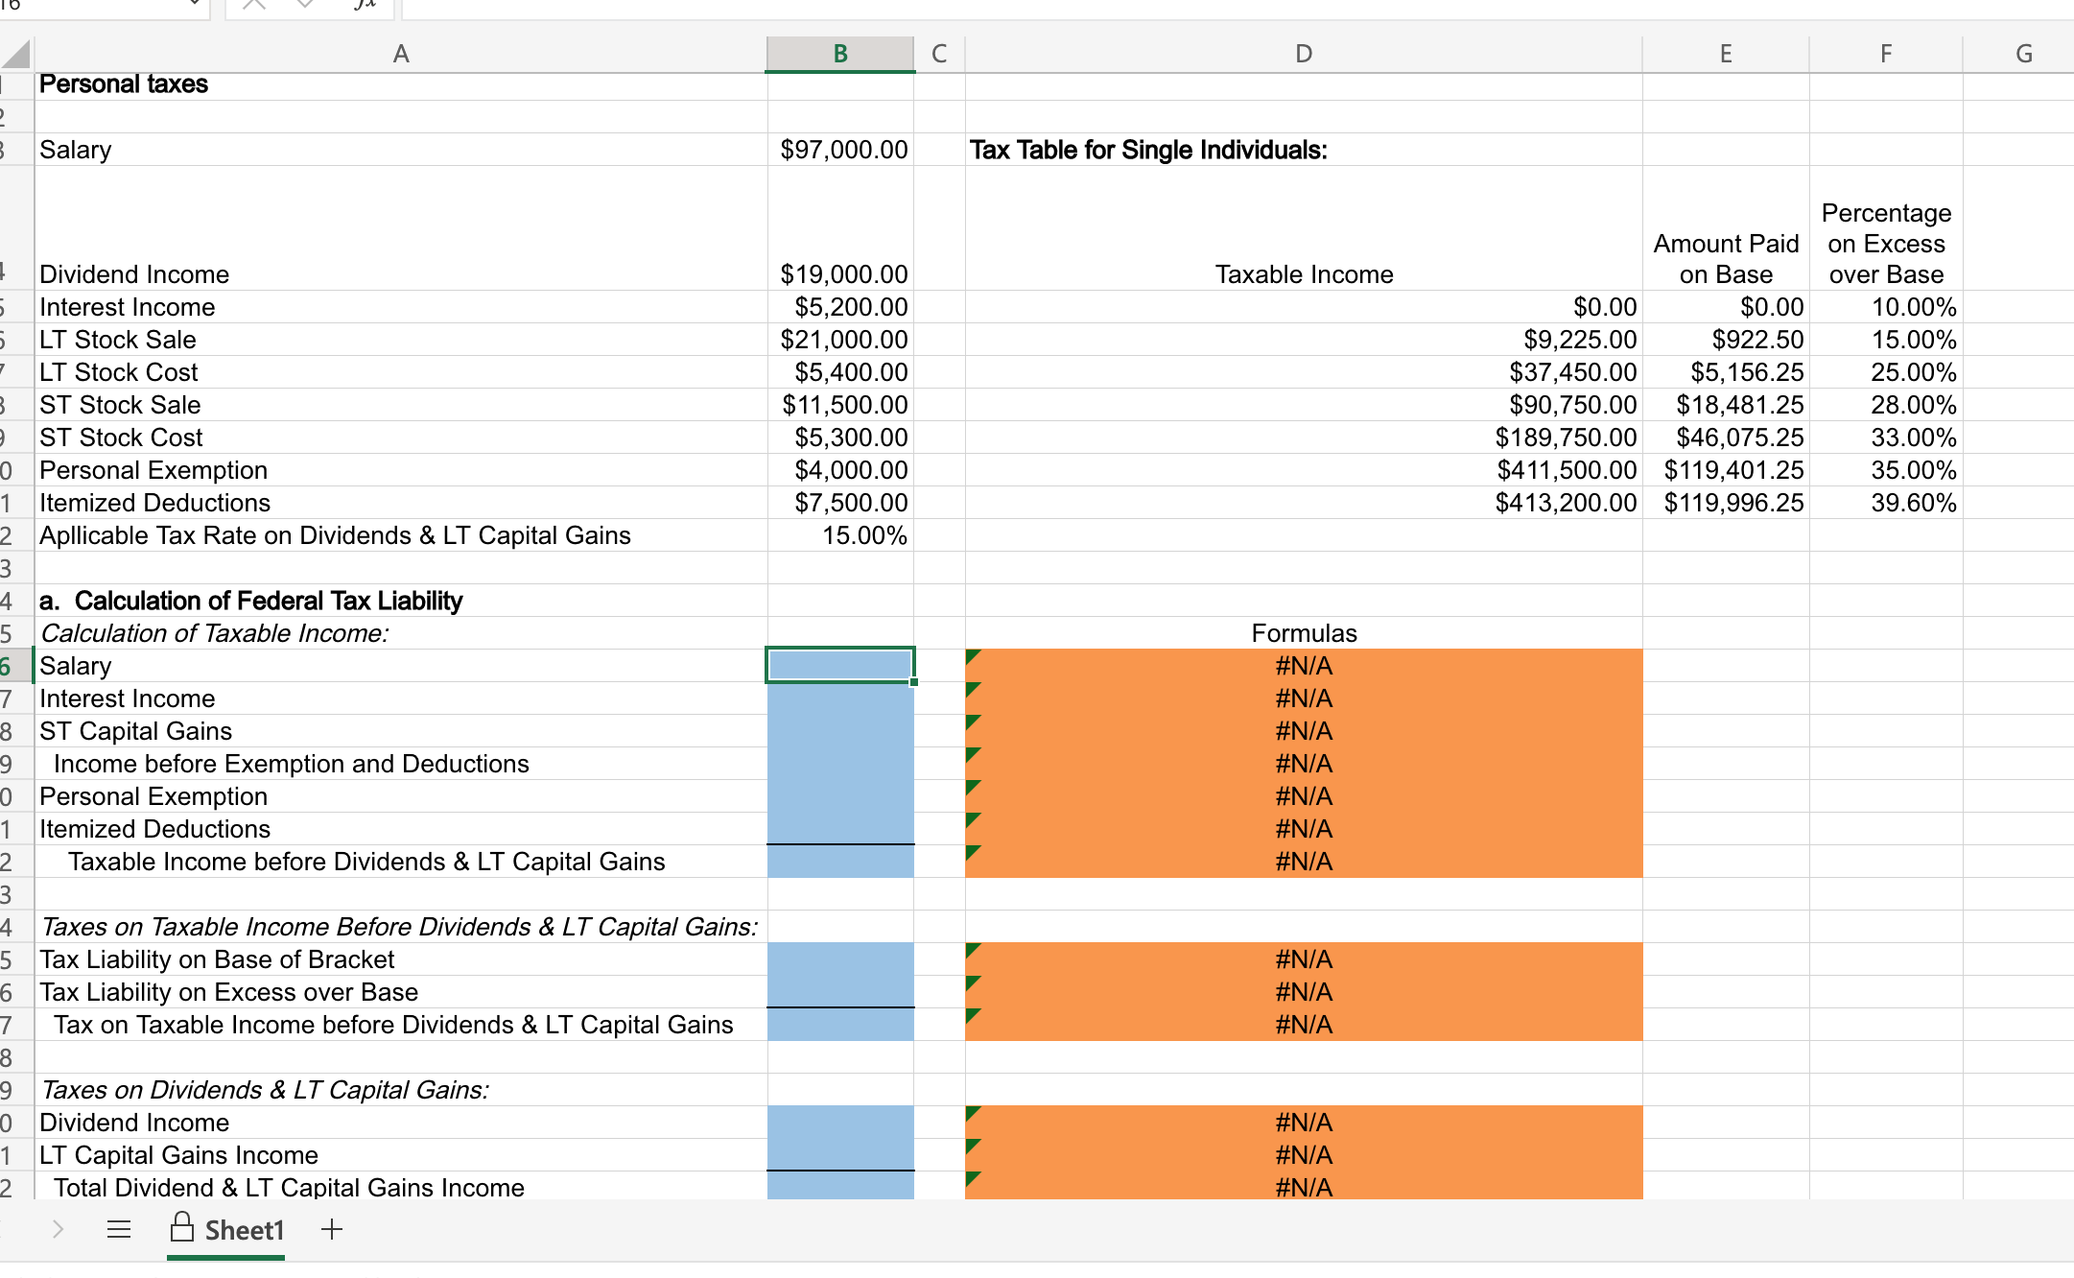Screen dimensions: 2074x1278
Task: Click the $21,000.00 LT Stock Sale cell
Action: click(840, 340)
